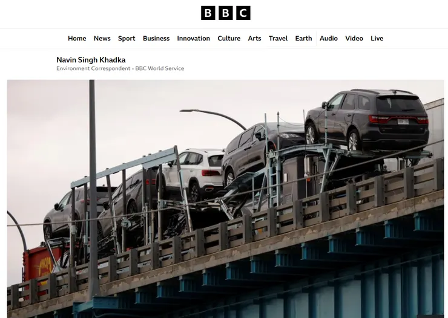This screenshot has height=318, width=448.
Task: Open the Audio page
Action: point(329,38)
